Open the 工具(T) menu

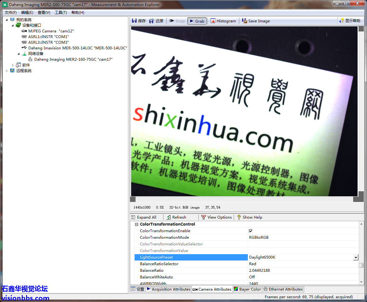[x=61, y=13]
